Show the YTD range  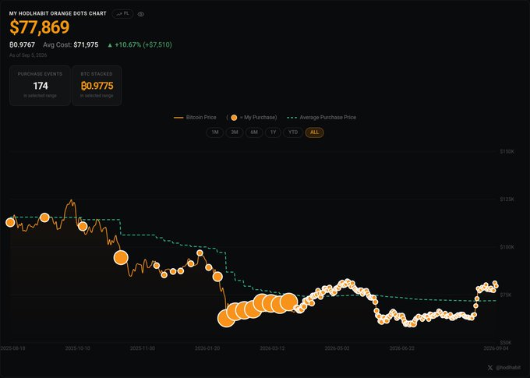click(293, 132)
